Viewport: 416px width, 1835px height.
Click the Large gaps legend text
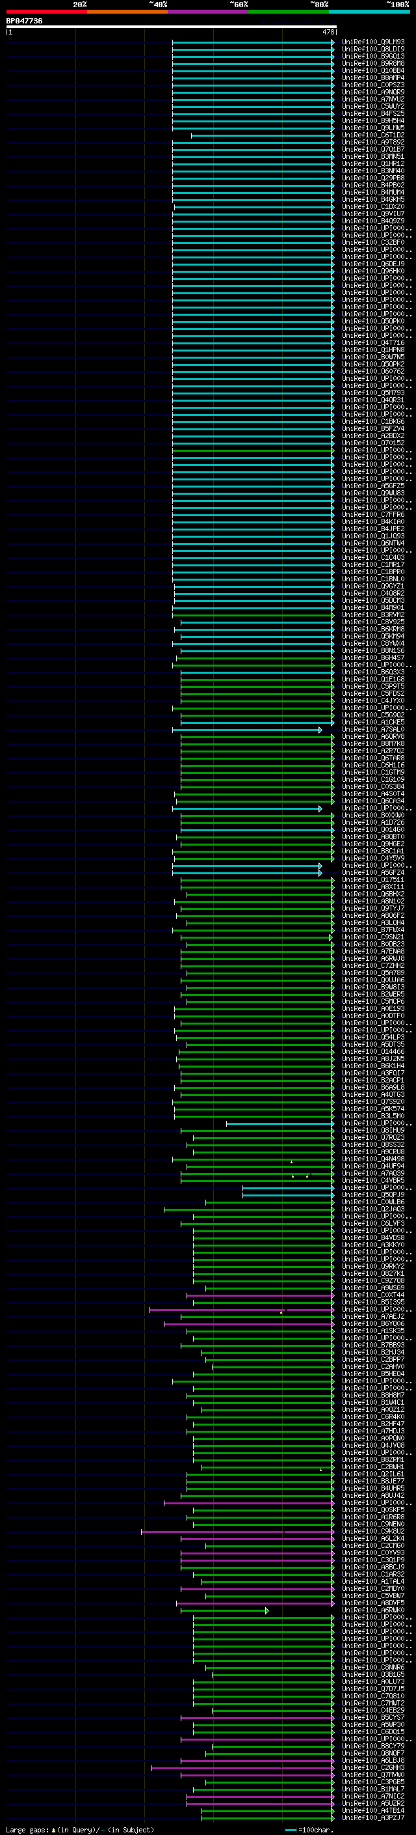click(x=80, y=1829)
